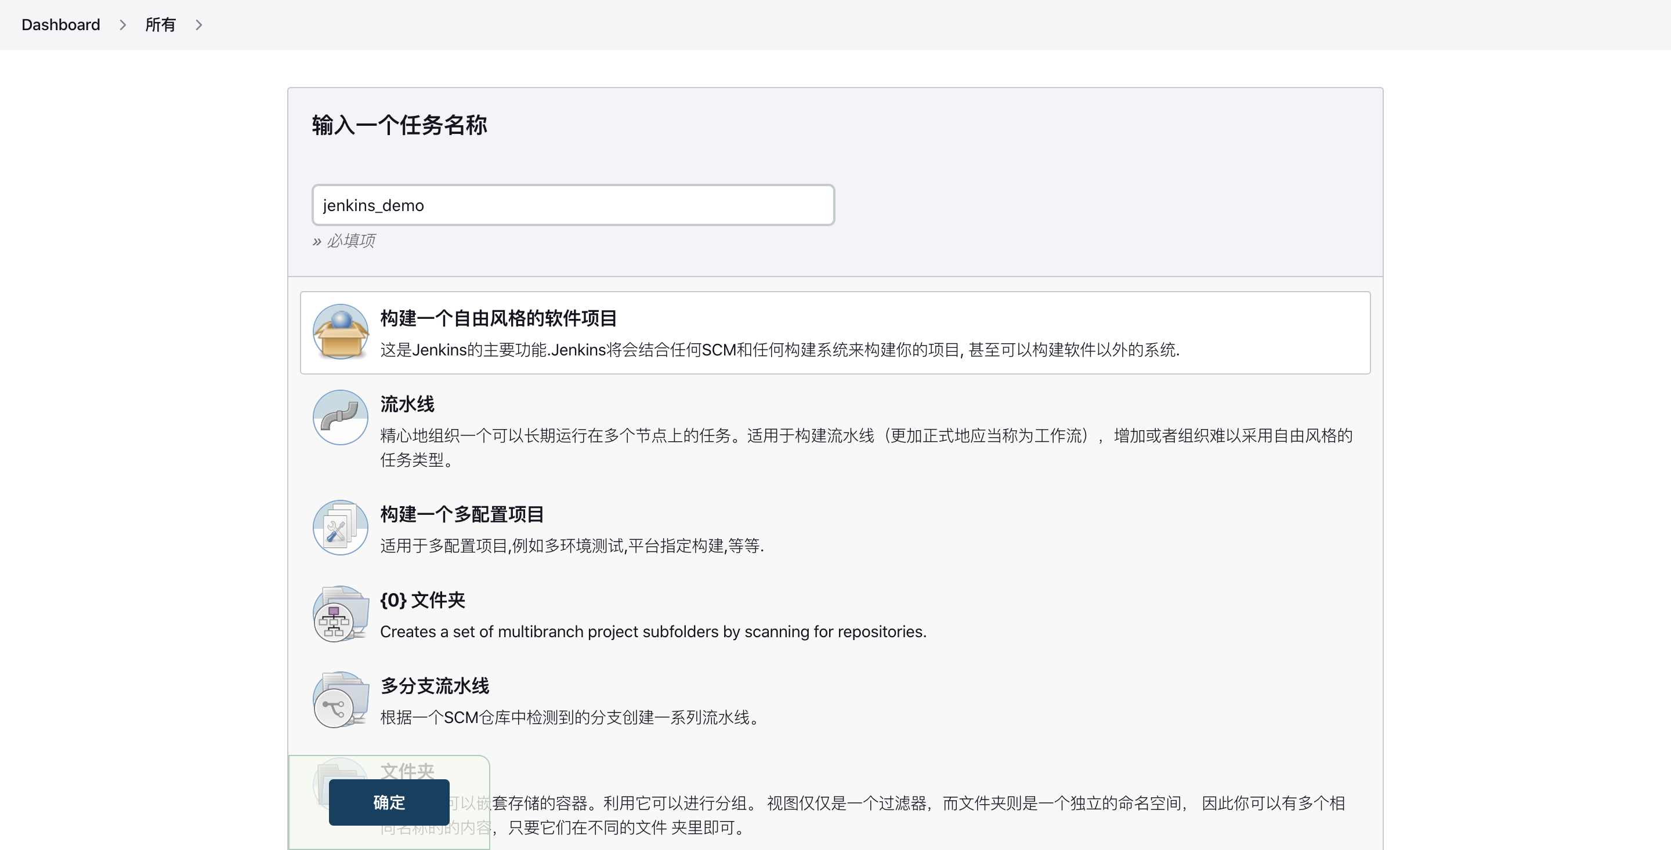Click description 适用于多配置项目,例如多环境测试
This screenshot has height=850, width=1671.
[572, 546]
